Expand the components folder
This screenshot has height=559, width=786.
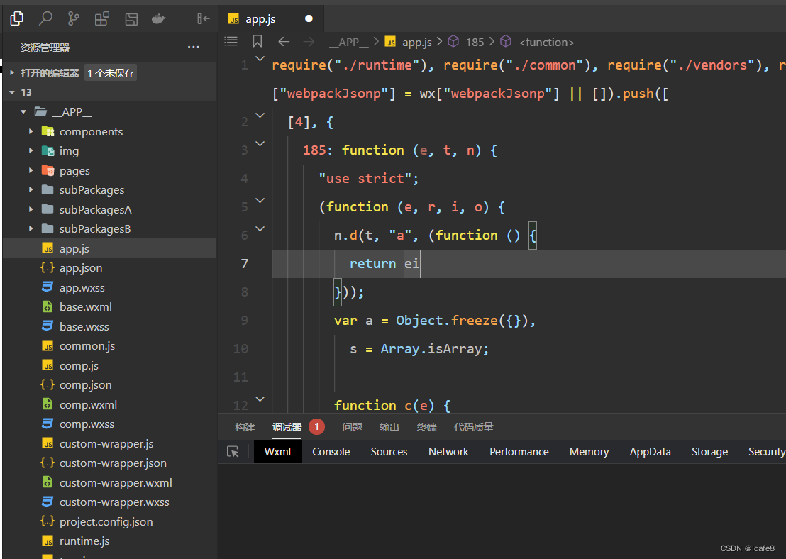point(31,131)
